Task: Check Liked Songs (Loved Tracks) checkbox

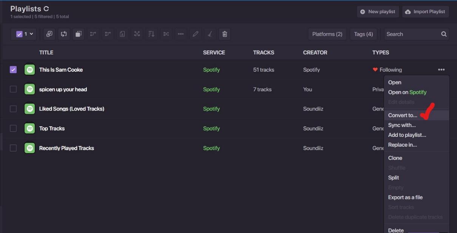Action: pyautogui.click(x=13, y=109)
